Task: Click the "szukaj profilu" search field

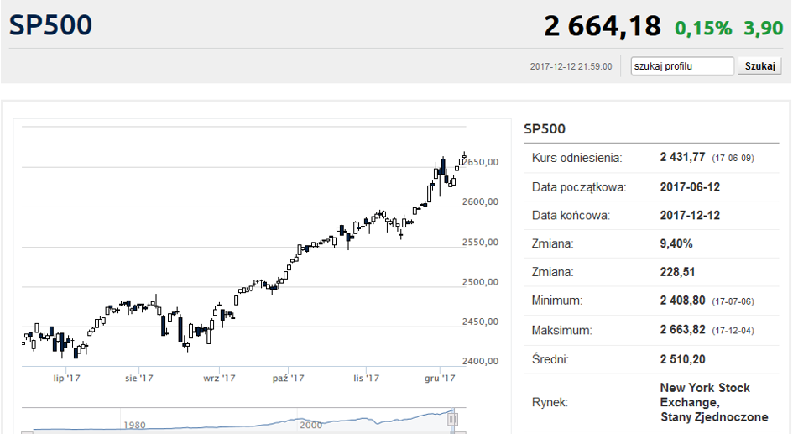Action: click(x=682, y=66)
